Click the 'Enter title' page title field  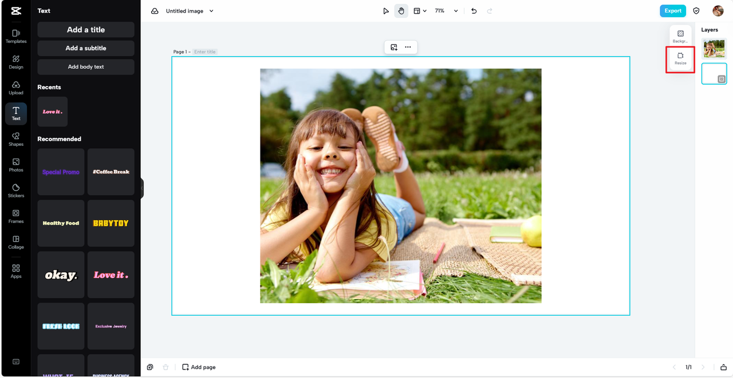tap(205, 52)
